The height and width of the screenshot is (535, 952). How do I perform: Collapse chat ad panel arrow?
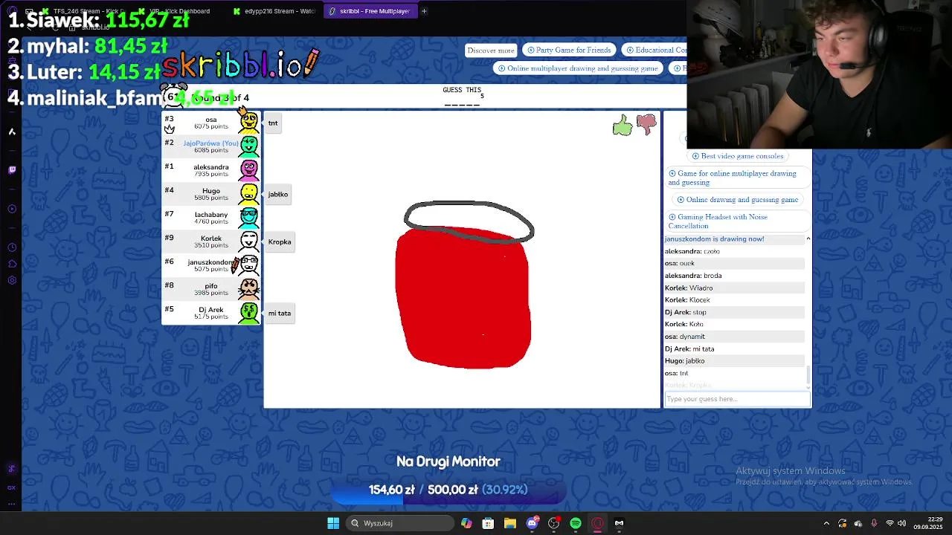click(x=808, y=239)
